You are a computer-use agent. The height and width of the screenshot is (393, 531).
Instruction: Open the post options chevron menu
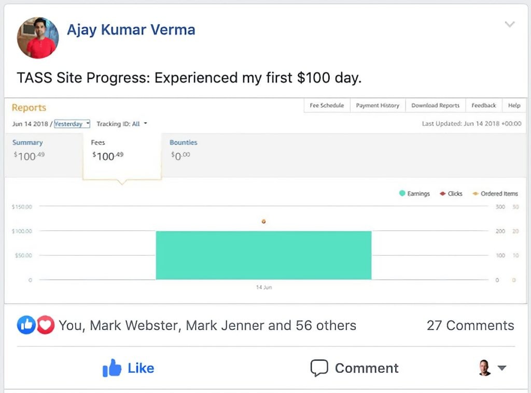click(510, 24)
